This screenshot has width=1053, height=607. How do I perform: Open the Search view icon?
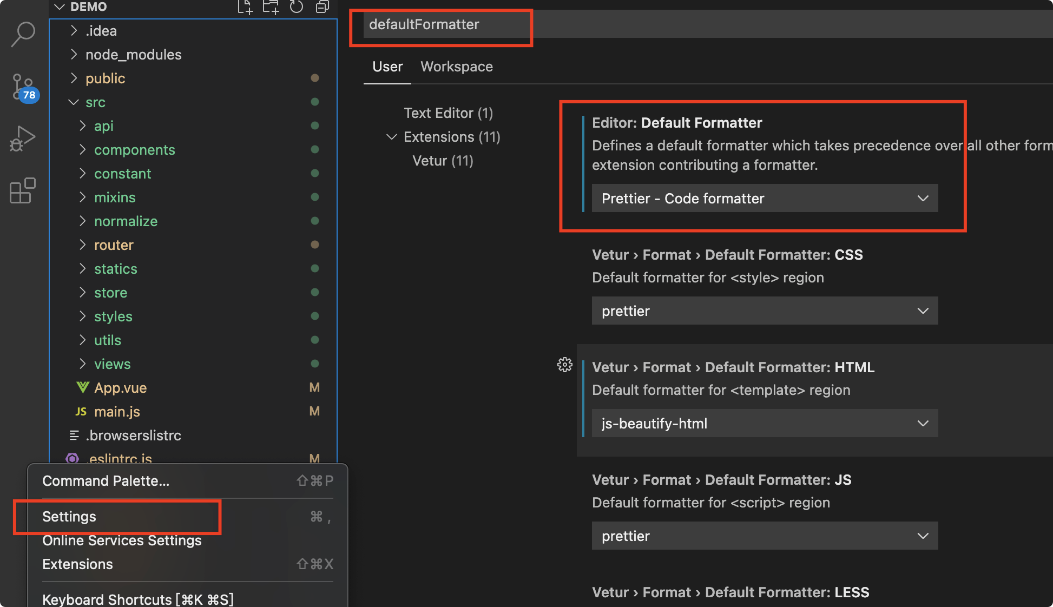(x=23, y=34)
